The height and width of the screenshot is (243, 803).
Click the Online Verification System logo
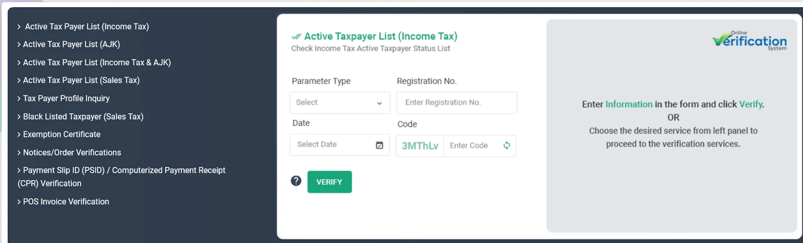click(x=749, y=40)
